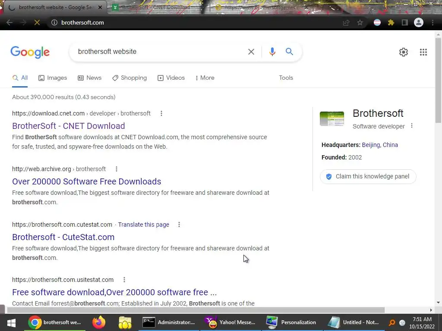
Task: Share this page icon in address bar
Action: (x=346, y=22)
